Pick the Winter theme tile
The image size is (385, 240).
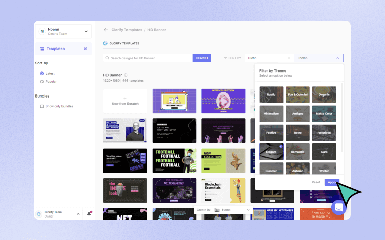pos(324,168)
